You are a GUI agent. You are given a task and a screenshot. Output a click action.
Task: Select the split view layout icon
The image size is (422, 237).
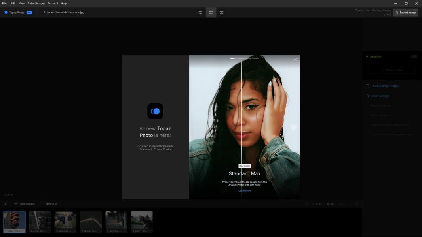[x=221, y=13]
